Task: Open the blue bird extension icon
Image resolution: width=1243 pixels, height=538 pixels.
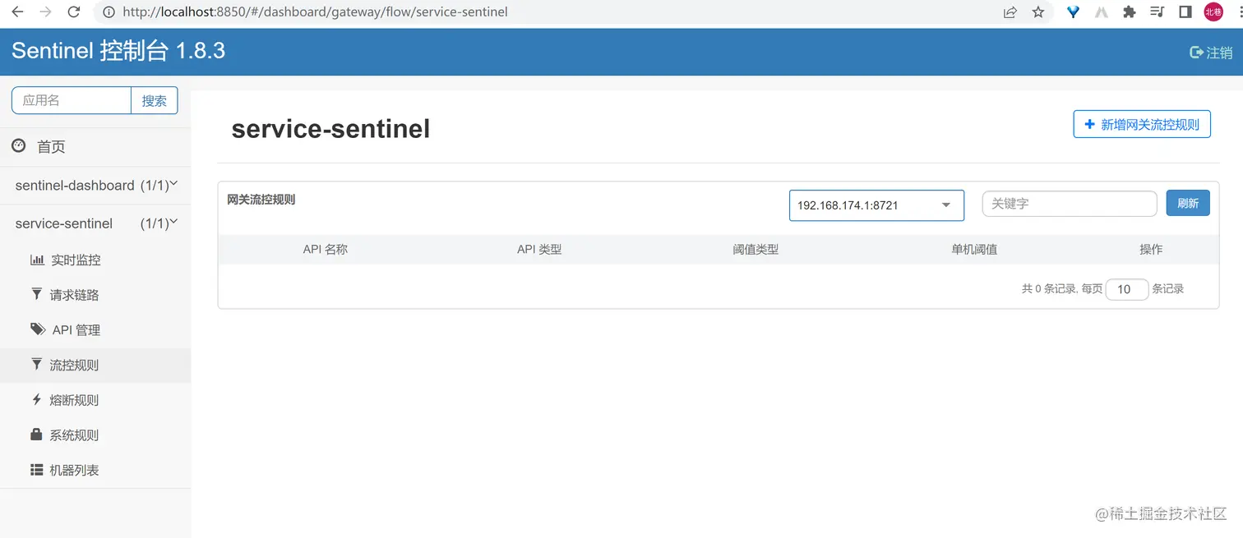Action: pyautogui.click(x=1073, y=12)
